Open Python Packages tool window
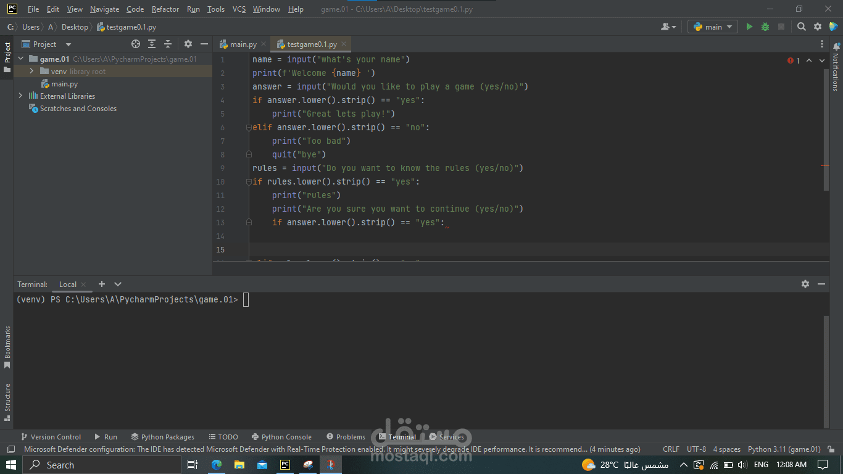Viewport: 843px width, 474px height. click(162, 437)
